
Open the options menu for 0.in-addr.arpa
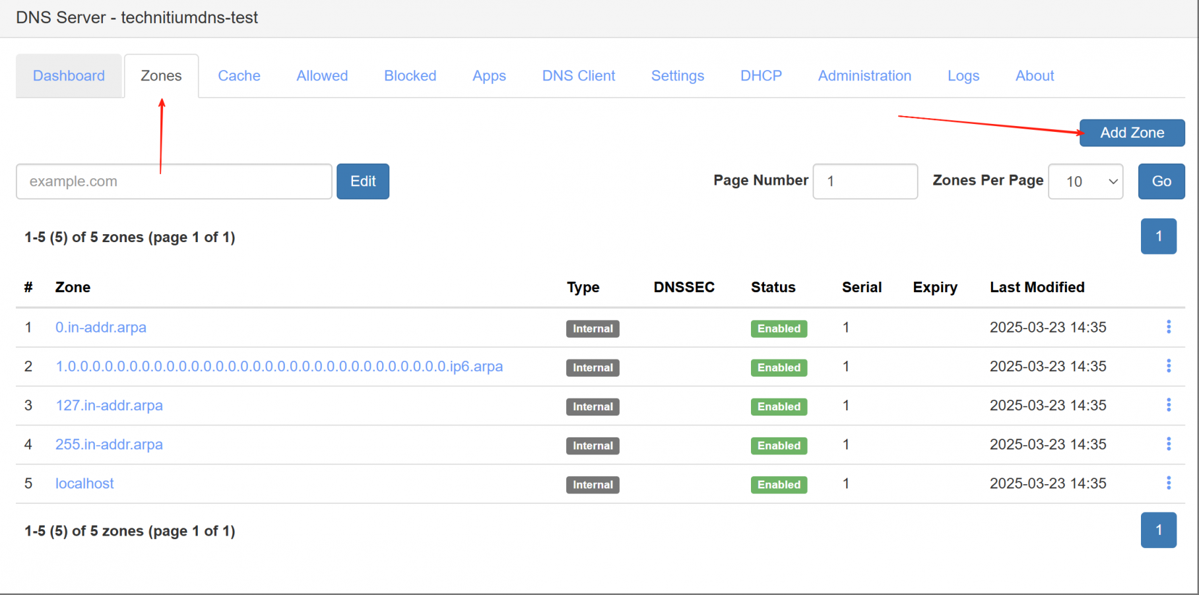(1169, 327)
